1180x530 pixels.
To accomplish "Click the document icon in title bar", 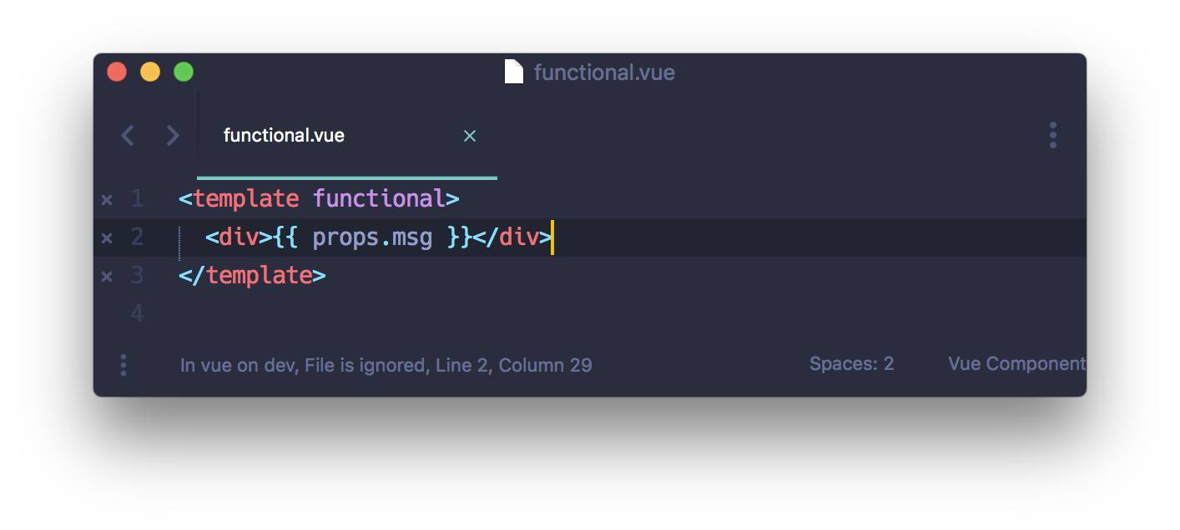I will [x=514, y=72].
